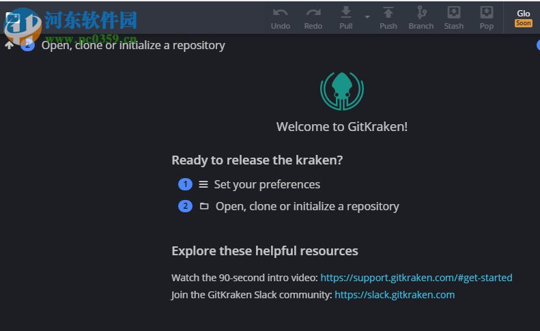540x331 pixels.
Task: Click the 'Explore these helpful resources' heading
Action: [x=265, y=251]
